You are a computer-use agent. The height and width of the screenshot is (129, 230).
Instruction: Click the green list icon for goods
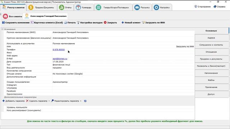[x=98, y=8]
